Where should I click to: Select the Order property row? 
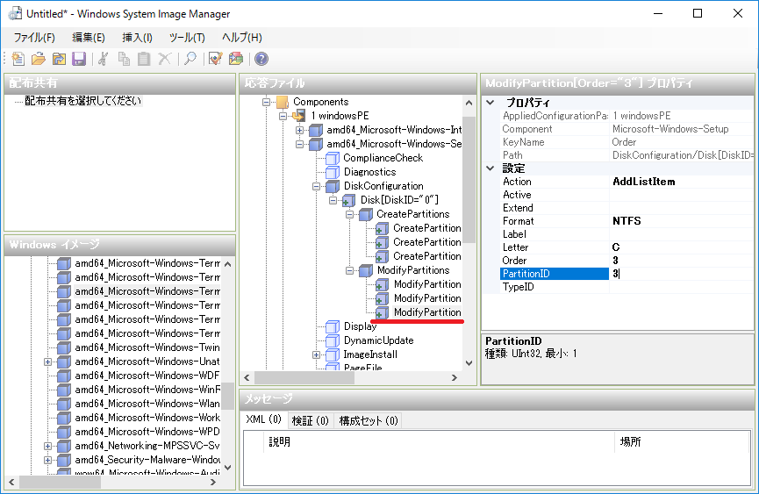pos(627,261)
